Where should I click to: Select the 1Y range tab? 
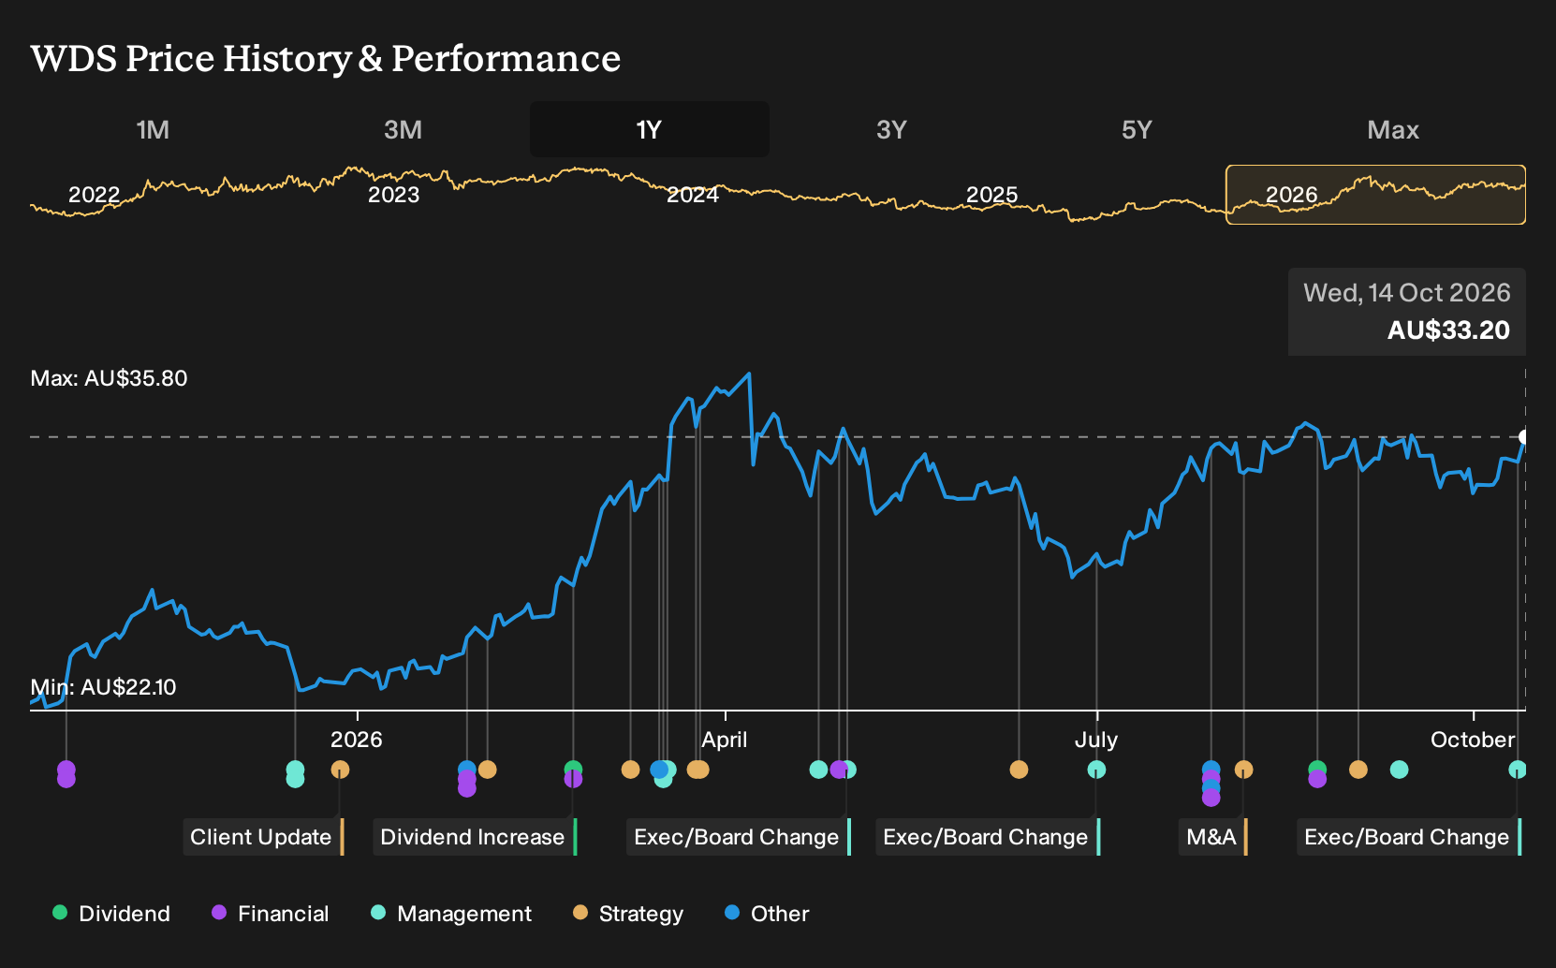point(650,129)
